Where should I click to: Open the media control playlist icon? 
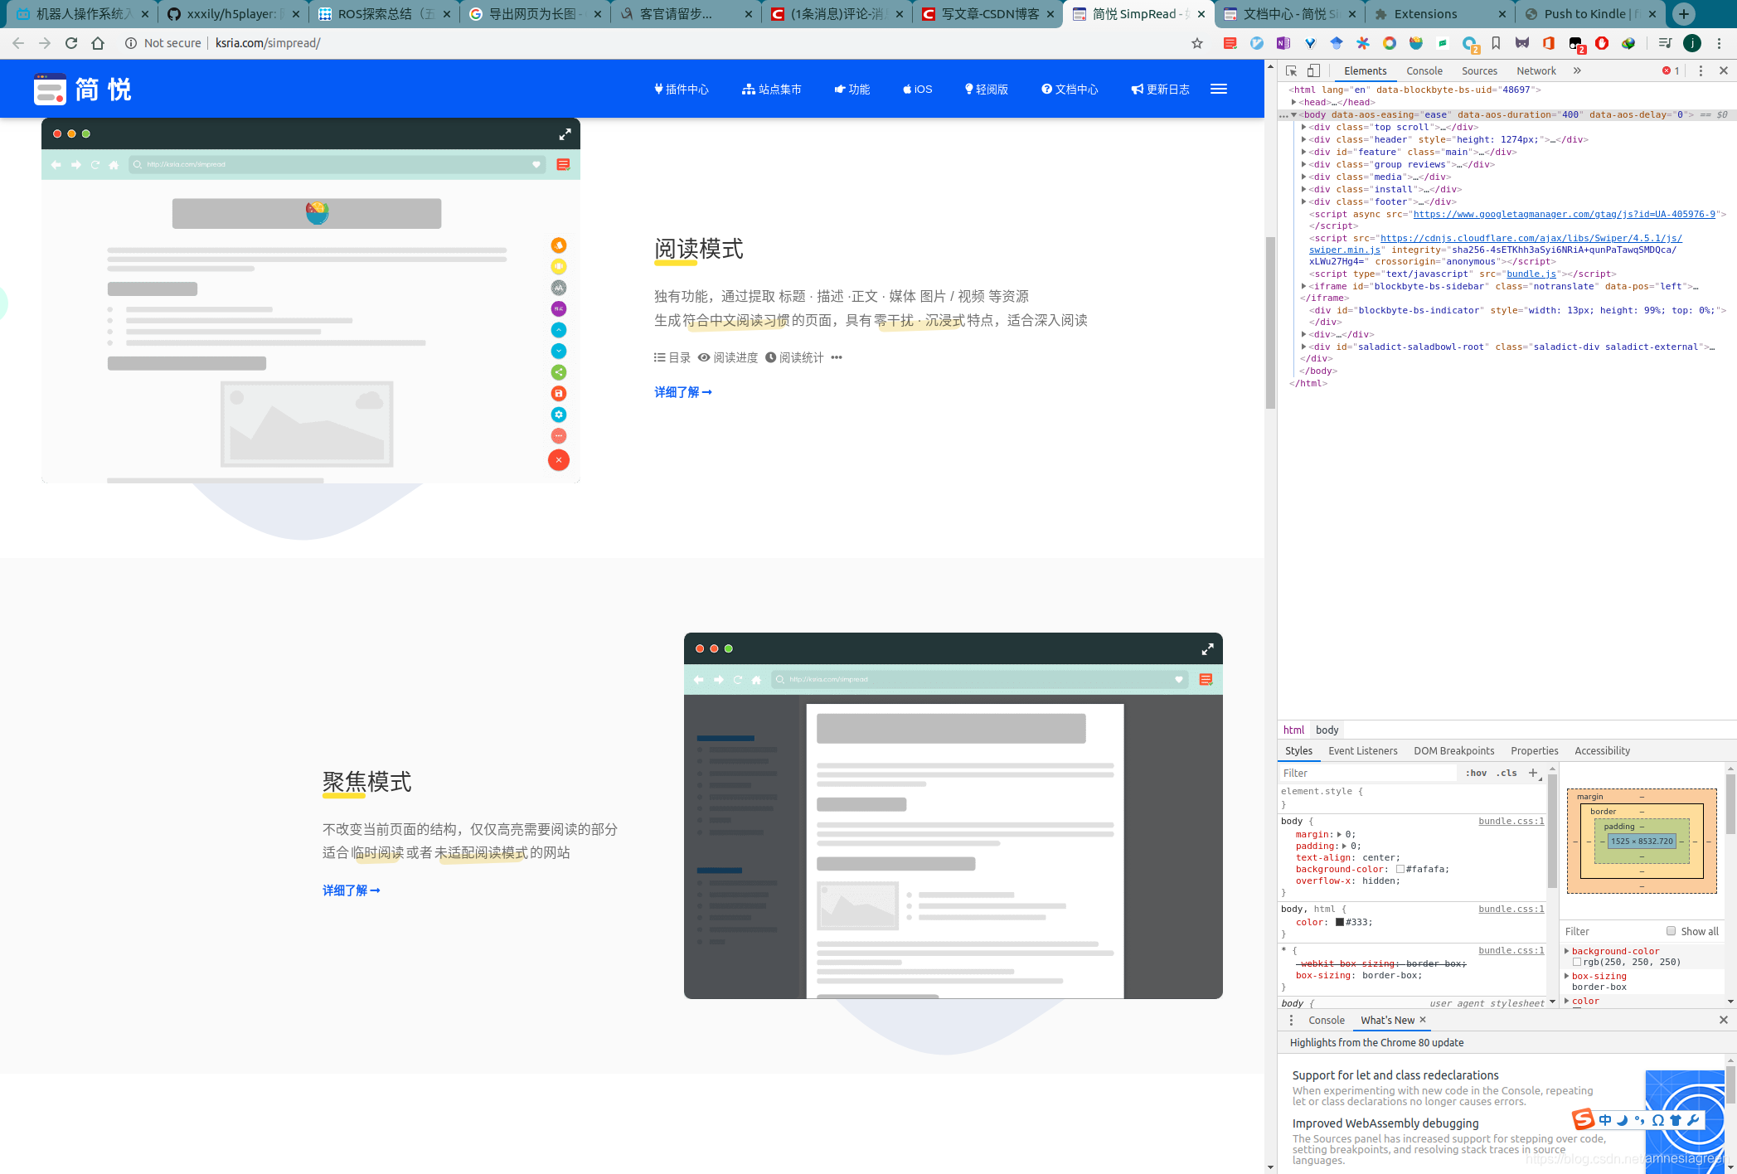pyautogui.click(x=1665, y=43)
